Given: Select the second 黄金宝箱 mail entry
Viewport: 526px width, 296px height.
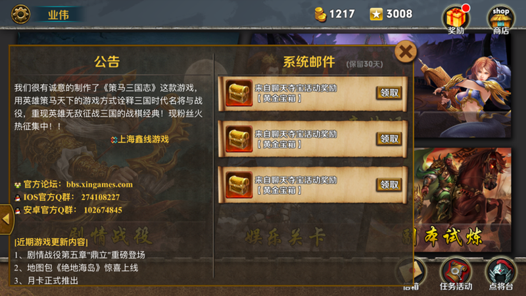Looking at the screenshot, I should pyautogui.click(x=313, y=139).
